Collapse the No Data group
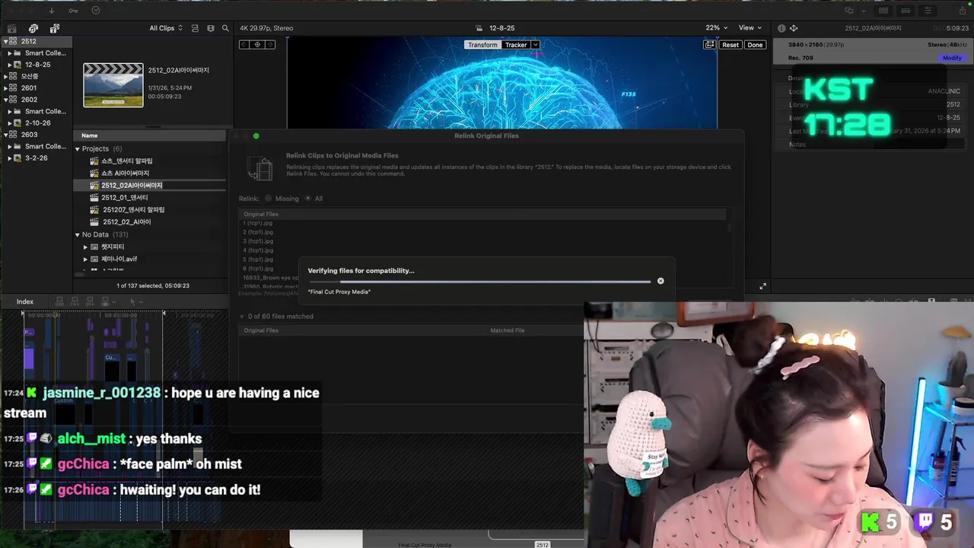 (x=77, y=234)
